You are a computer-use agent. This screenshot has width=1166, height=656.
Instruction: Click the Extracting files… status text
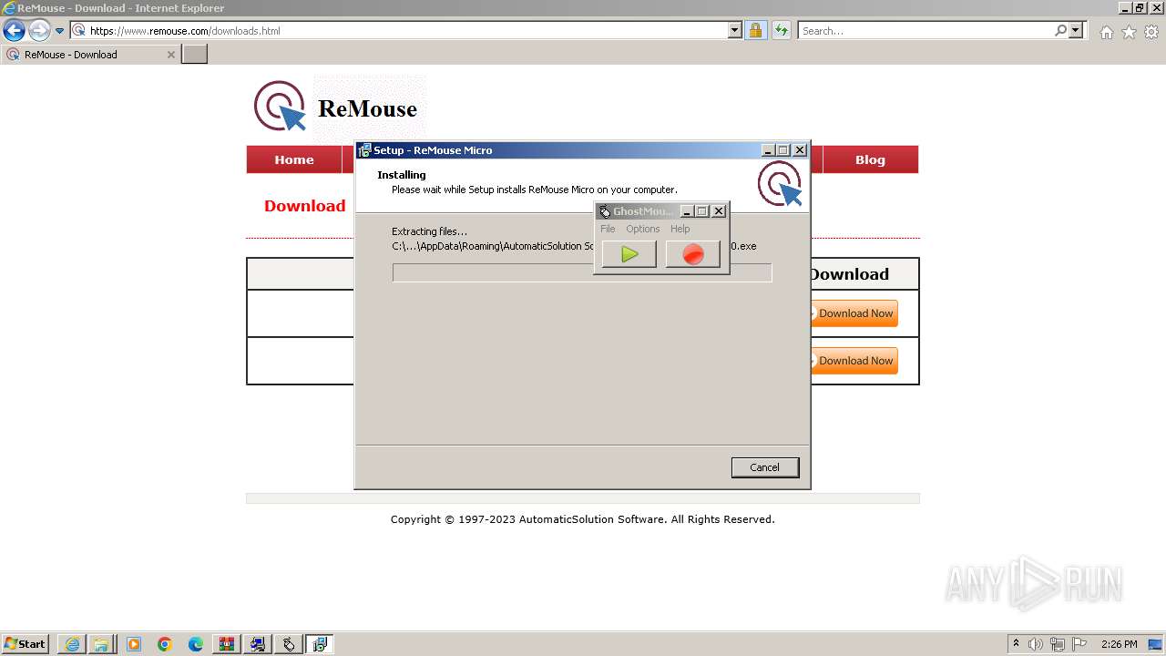[429, 231]
